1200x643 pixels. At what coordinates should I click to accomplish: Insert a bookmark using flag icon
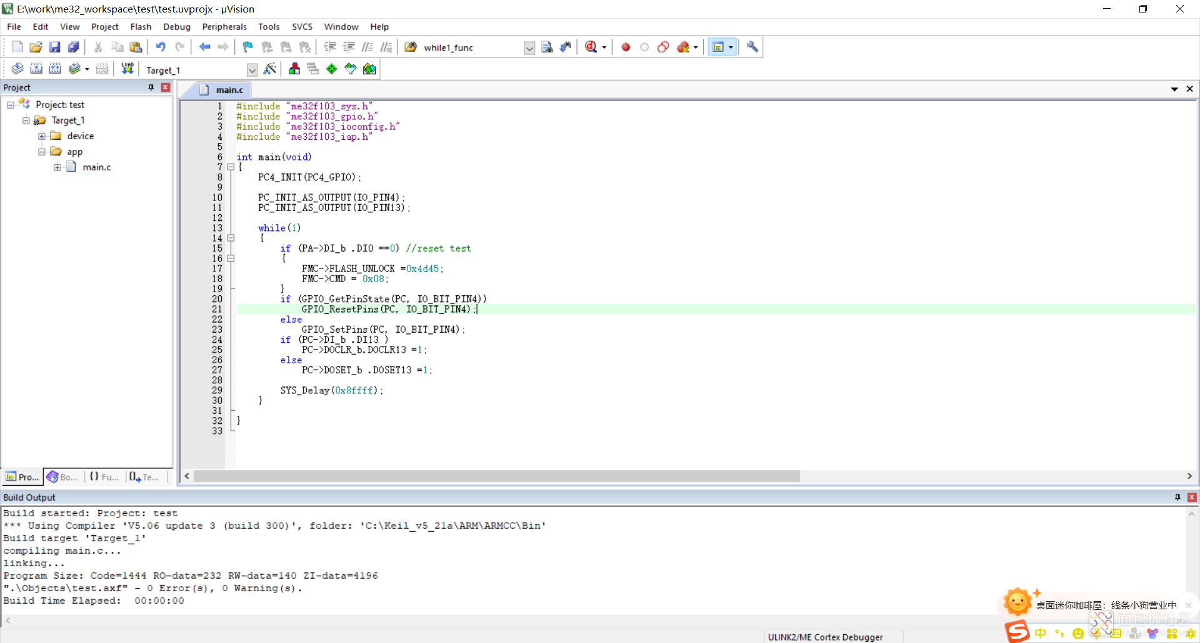[x=248, y=47]
